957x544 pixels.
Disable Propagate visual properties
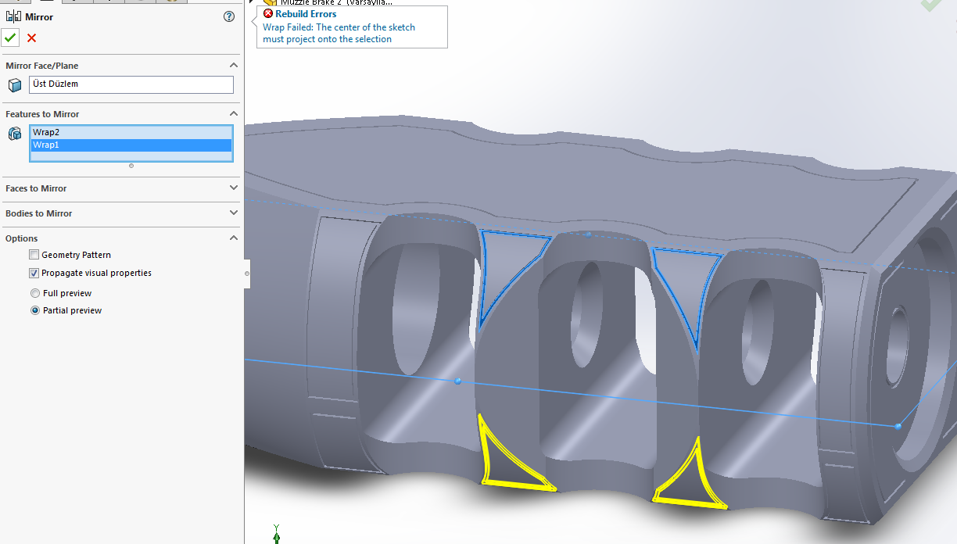pyautogui.click(x=34, y=273)
